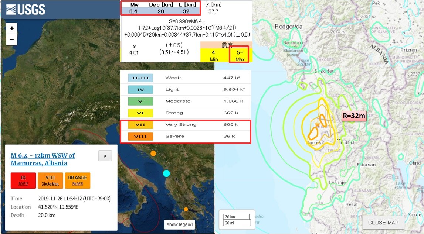Open the IX DYFI? badge
The image size is (424, 234).
coord(23,180)
